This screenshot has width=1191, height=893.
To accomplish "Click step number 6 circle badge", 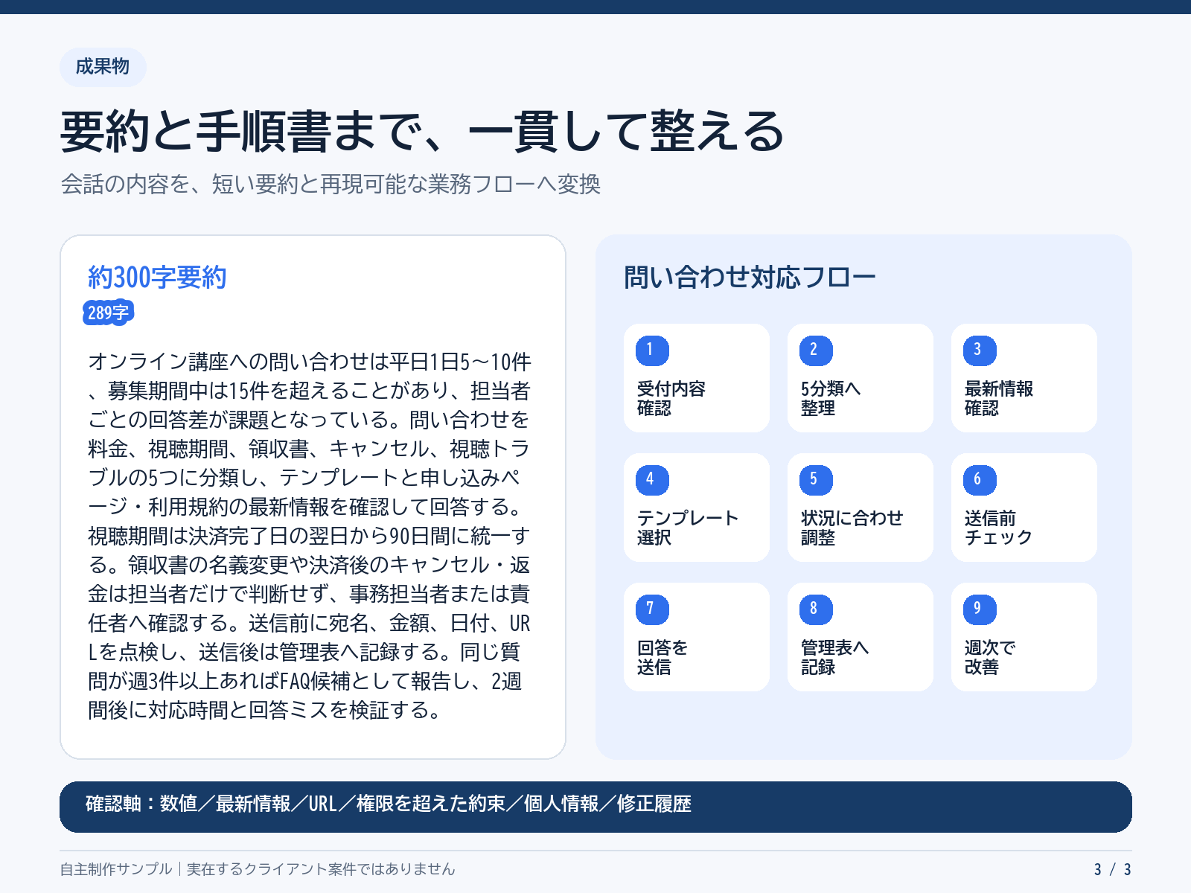I will click(980, 480).
